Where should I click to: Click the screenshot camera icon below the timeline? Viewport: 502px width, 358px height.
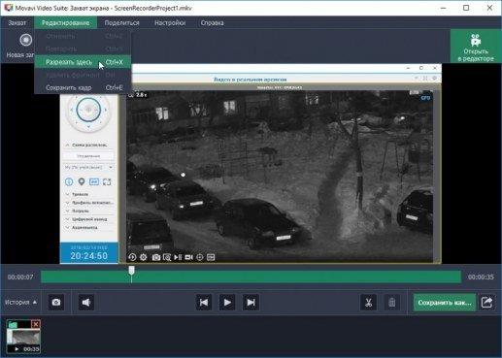56,303
